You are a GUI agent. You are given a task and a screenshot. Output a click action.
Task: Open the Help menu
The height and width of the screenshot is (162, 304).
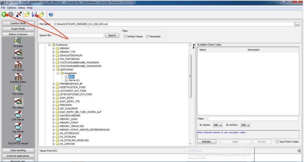coord(30,8)
